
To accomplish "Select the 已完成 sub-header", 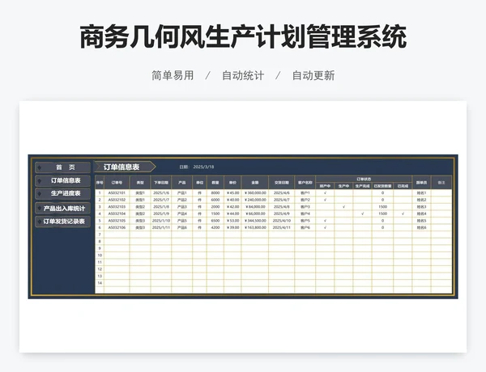I will click(x=403, y=186).
